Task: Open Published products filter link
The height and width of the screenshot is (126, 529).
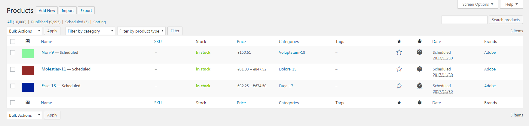Action: [x=46, y=22]
